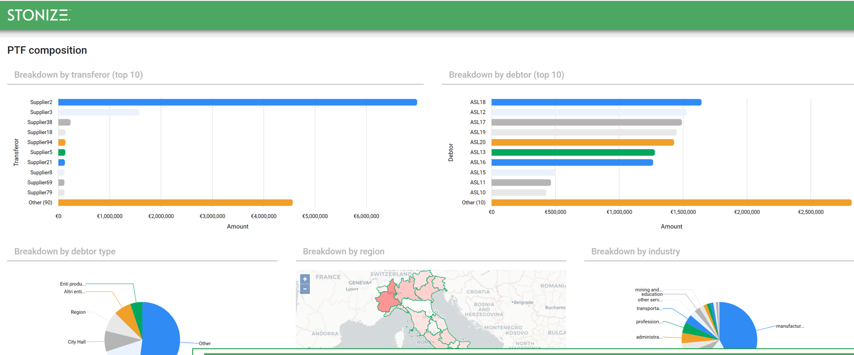The width and height of the screenshot is (854, 355).
Task: Click the STONIZE logo
Action: point(39,15)
